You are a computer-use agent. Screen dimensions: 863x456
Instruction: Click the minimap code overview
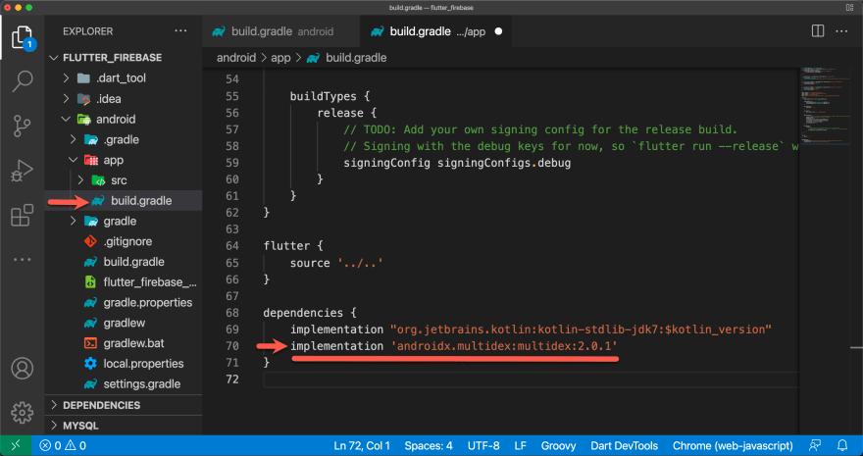824,105
